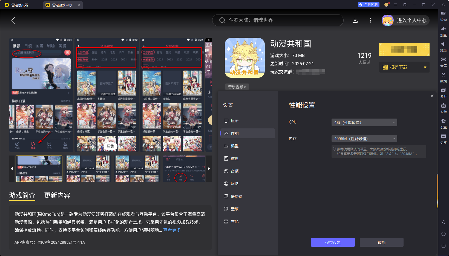Open the title bar hamburger menu
The image size is (449, 256).
[x=396, y=5]
